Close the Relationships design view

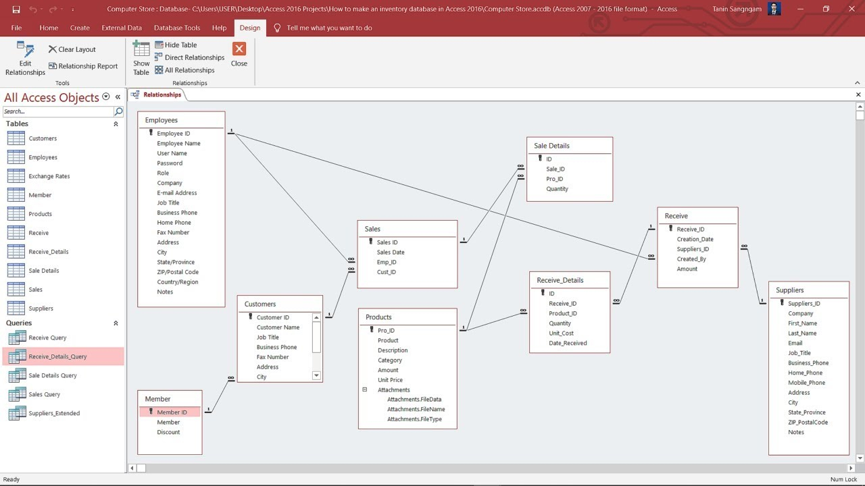pyautogui.click(x=239, y=55)
